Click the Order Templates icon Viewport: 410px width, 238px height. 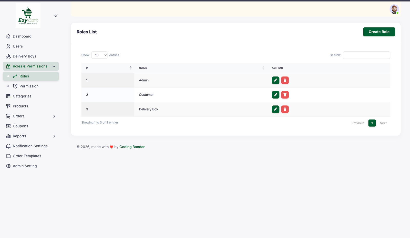[8, 156]
